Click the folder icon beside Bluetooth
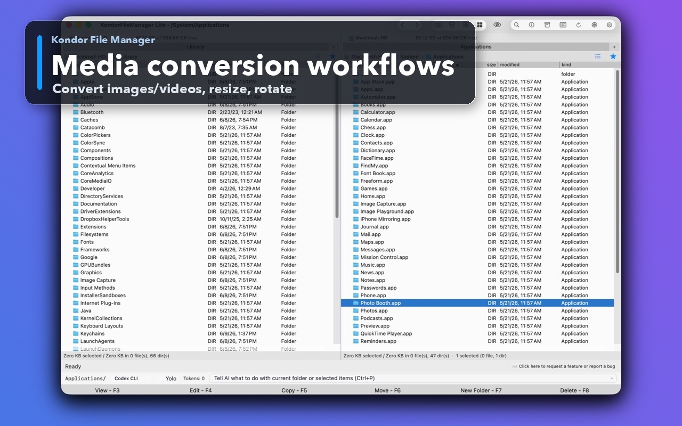The image size is (682, 426). (76, 112)
